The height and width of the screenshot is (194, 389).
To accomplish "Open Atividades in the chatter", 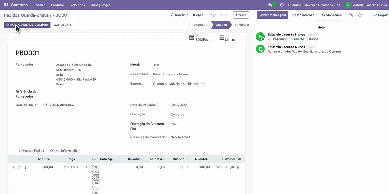I will tap(332, 15).
